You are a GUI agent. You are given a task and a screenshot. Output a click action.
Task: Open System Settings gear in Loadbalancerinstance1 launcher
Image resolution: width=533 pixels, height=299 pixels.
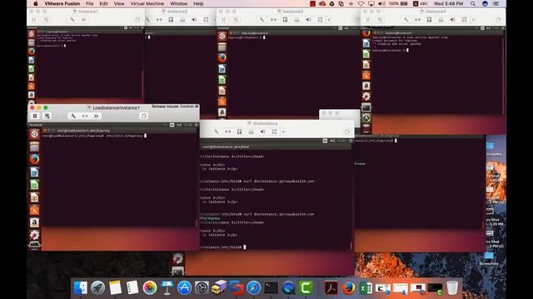click(34, 234)
